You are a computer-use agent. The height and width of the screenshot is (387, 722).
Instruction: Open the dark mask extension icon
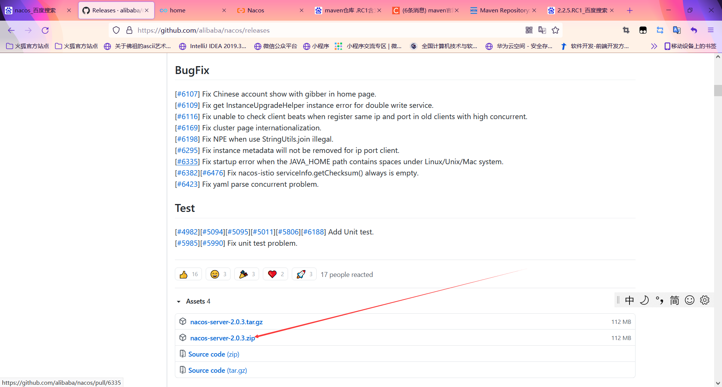(643, 30)
